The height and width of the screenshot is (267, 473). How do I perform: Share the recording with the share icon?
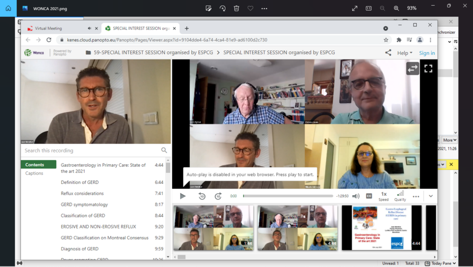tap(388, 53)
